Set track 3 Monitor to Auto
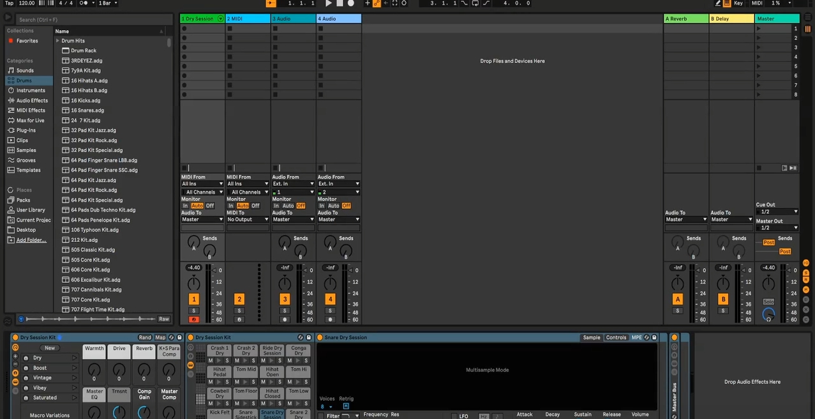 pyautogui.click(x=288, y=206)
